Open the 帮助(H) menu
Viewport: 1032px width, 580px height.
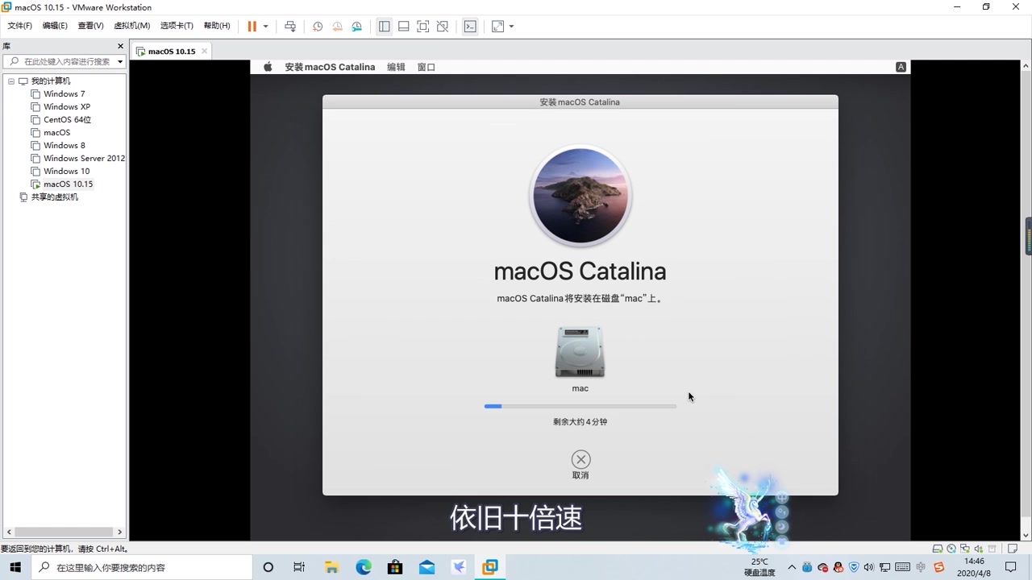(216, 26)
